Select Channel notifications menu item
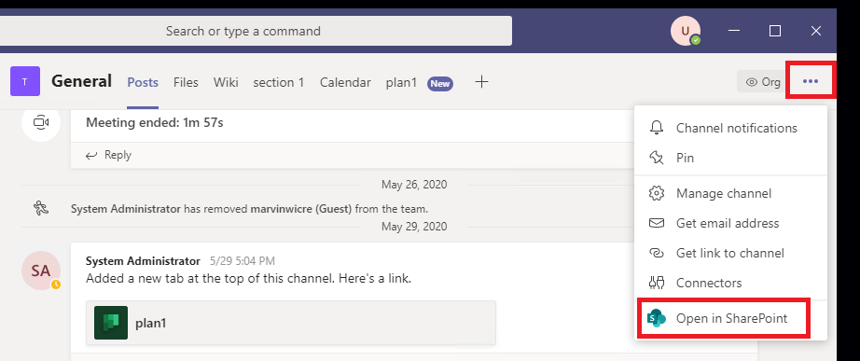The width and height of the screenshot is (860, 361). (730, 128)
